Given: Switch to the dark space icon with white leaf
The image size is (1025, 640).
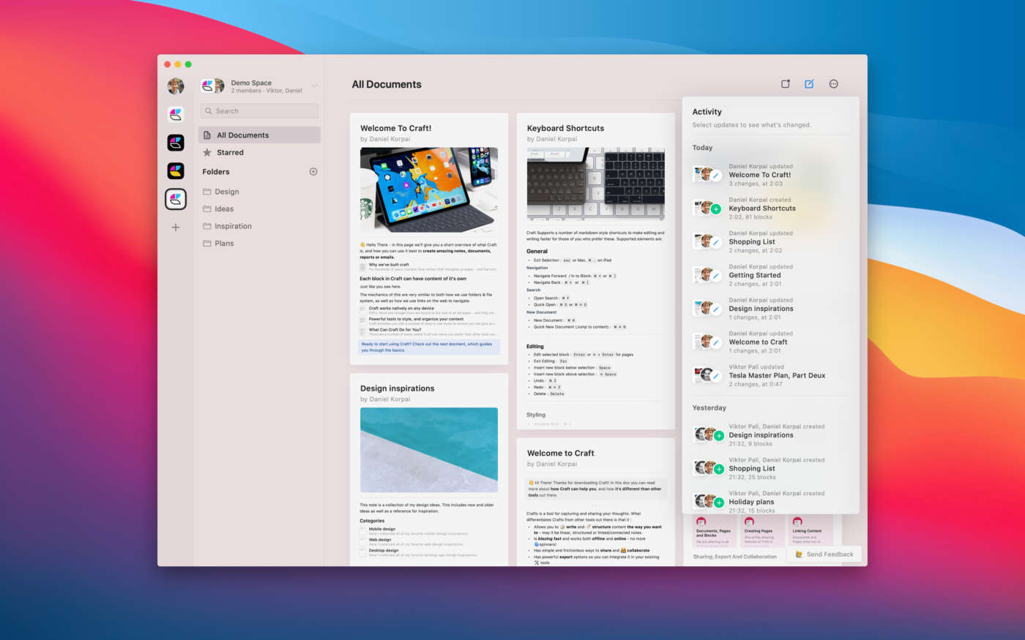Looking at the screenshot, I should pos(176,143).
